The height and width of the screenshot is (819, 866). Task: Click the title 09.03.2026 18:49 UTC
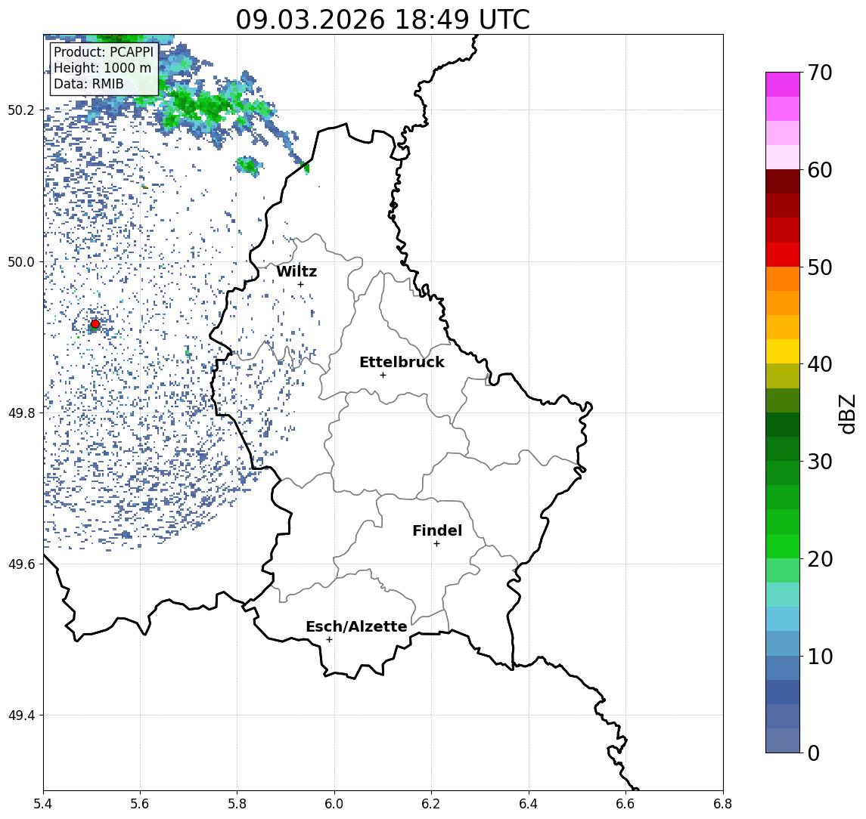click(x=383, y=20)
